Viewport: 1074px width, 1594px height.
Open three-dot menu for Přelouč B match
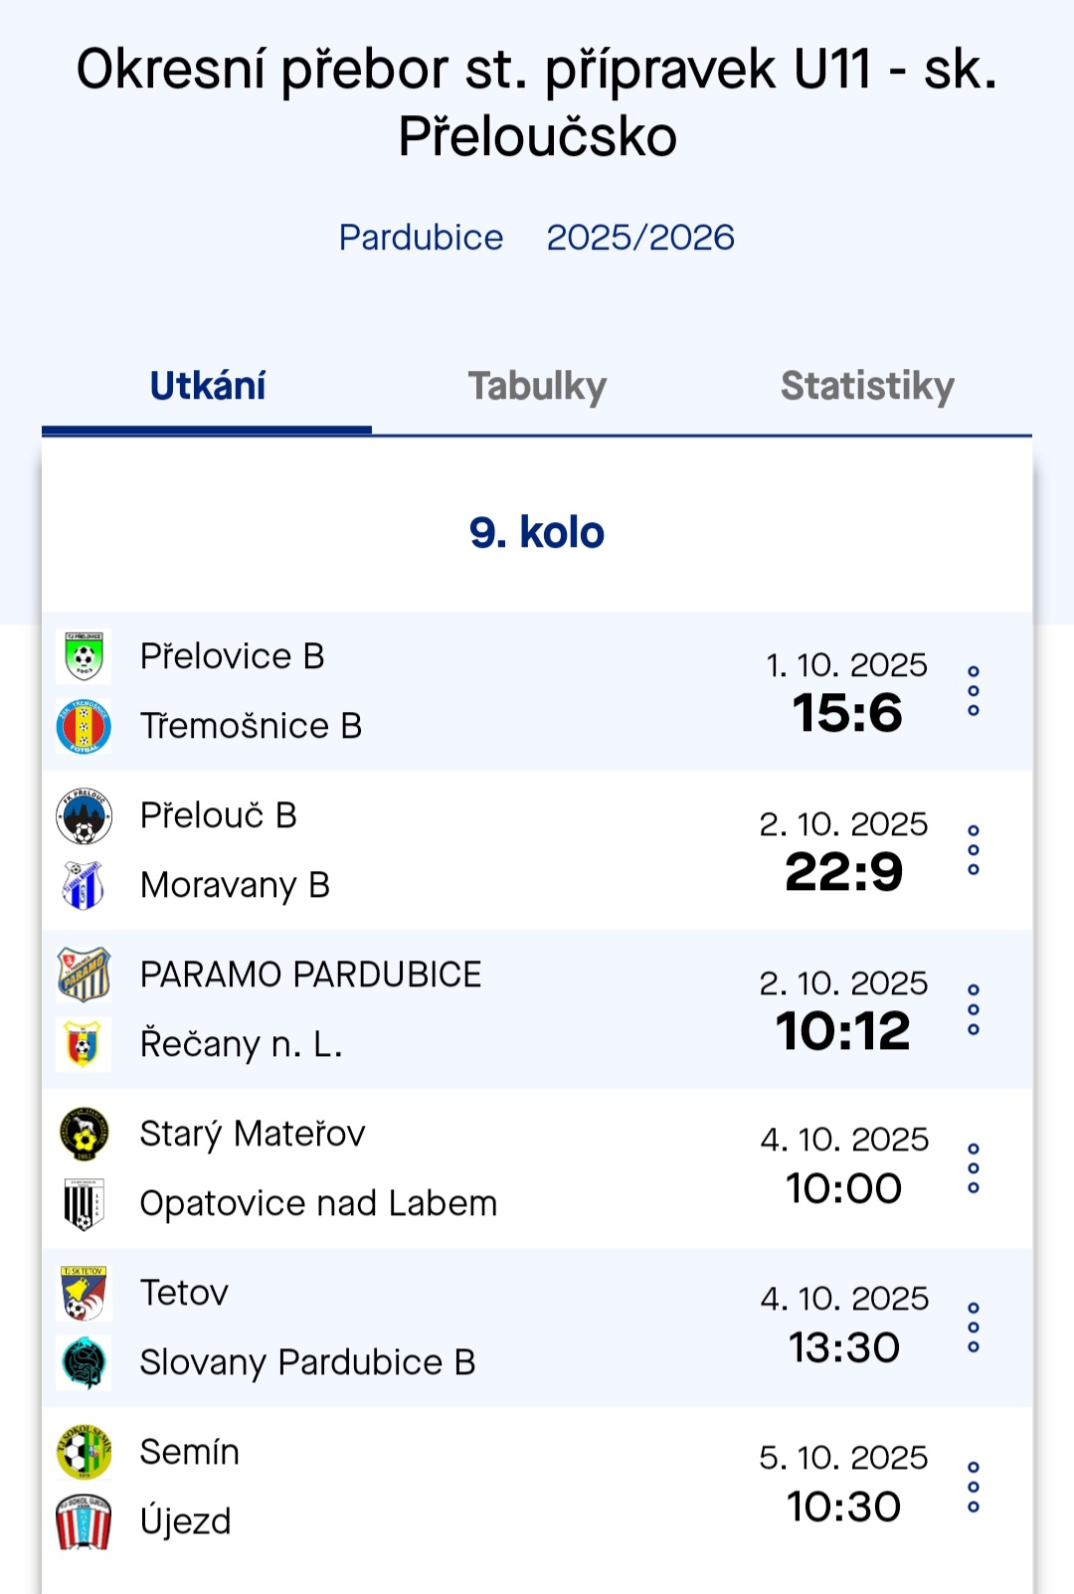tap(974, 850)
